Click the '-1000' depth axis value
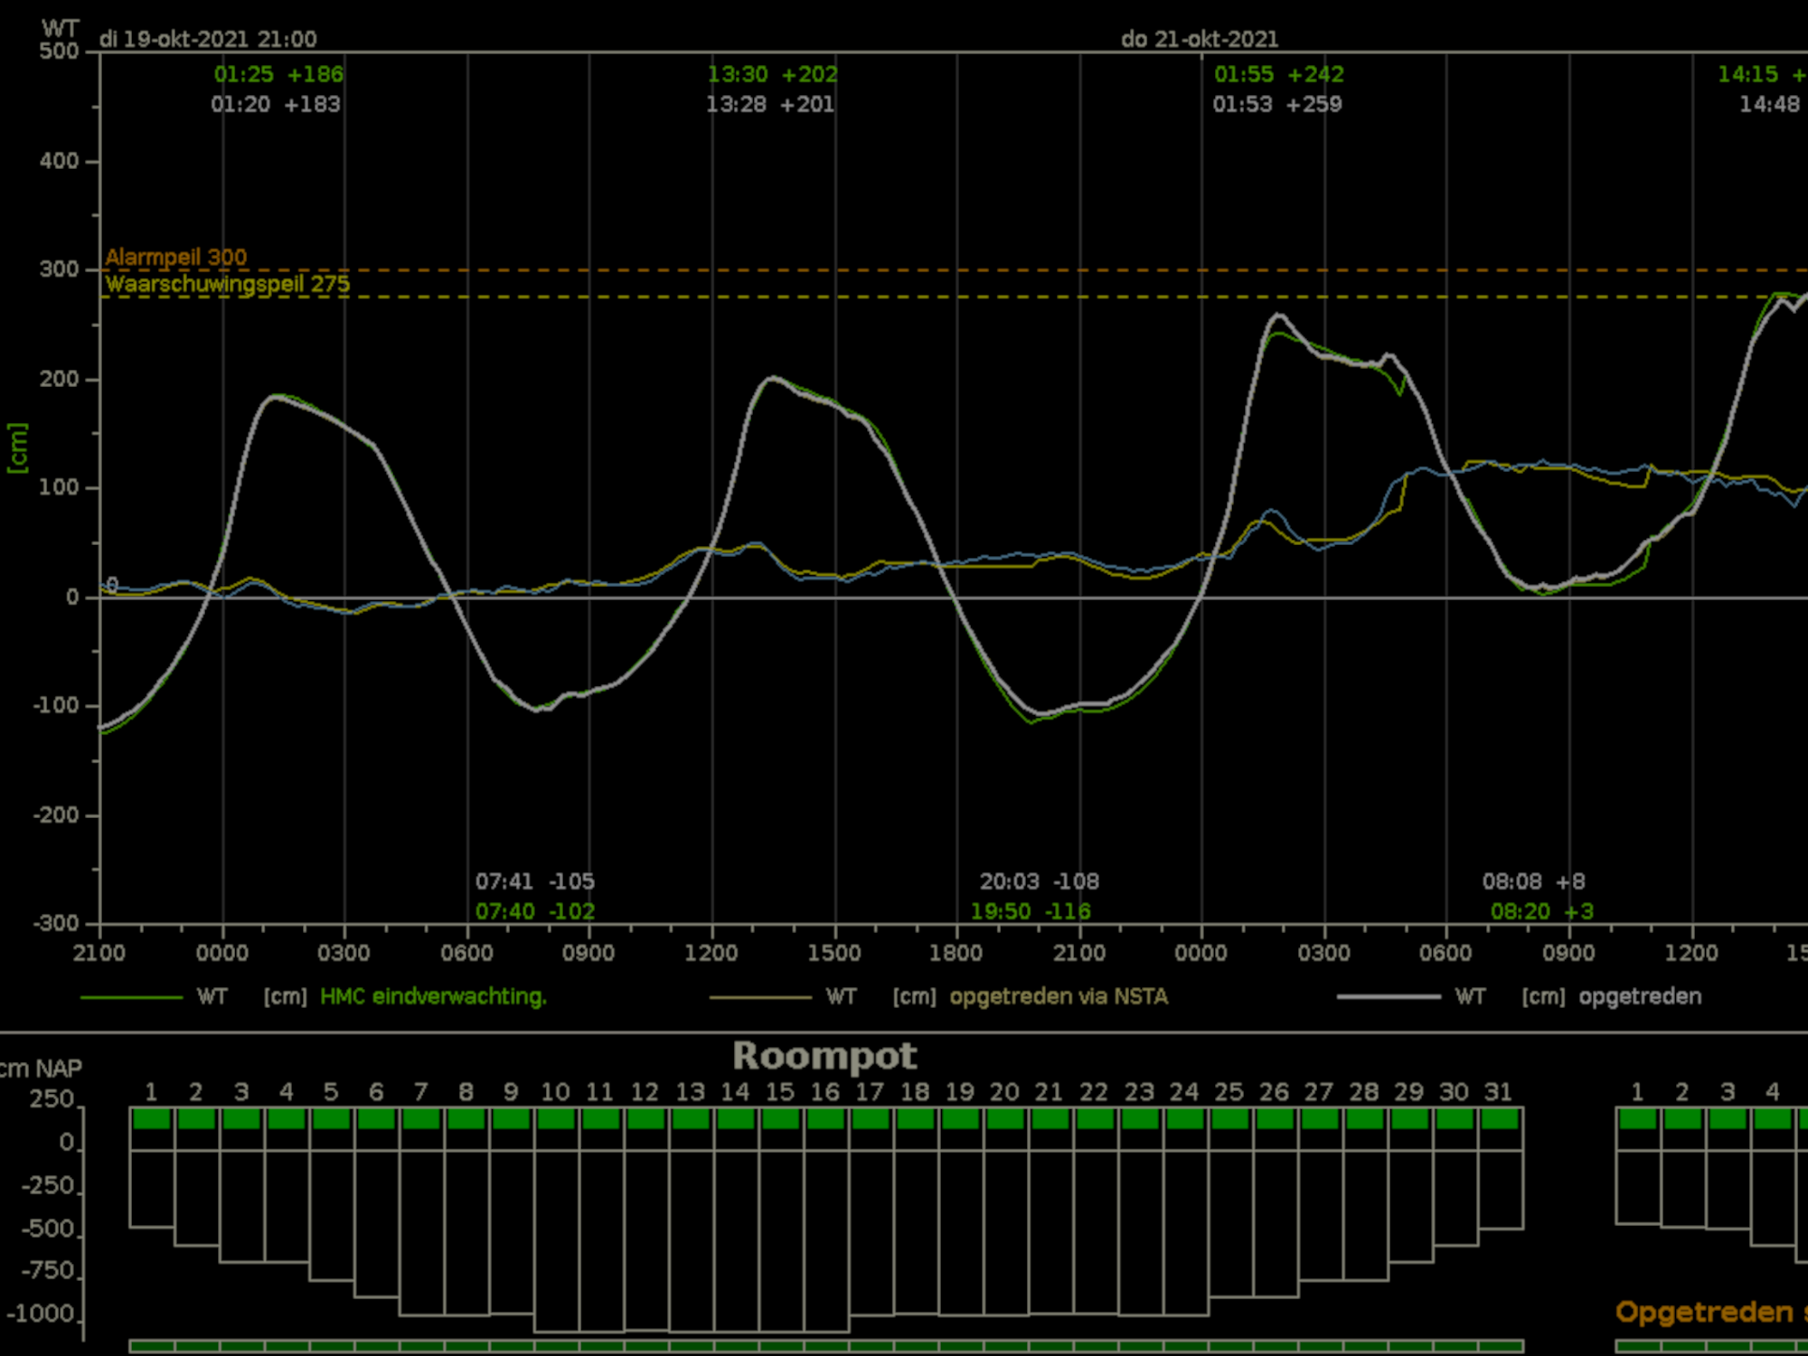This screenshot has width=1808, height=1356. coord(40,1314)
